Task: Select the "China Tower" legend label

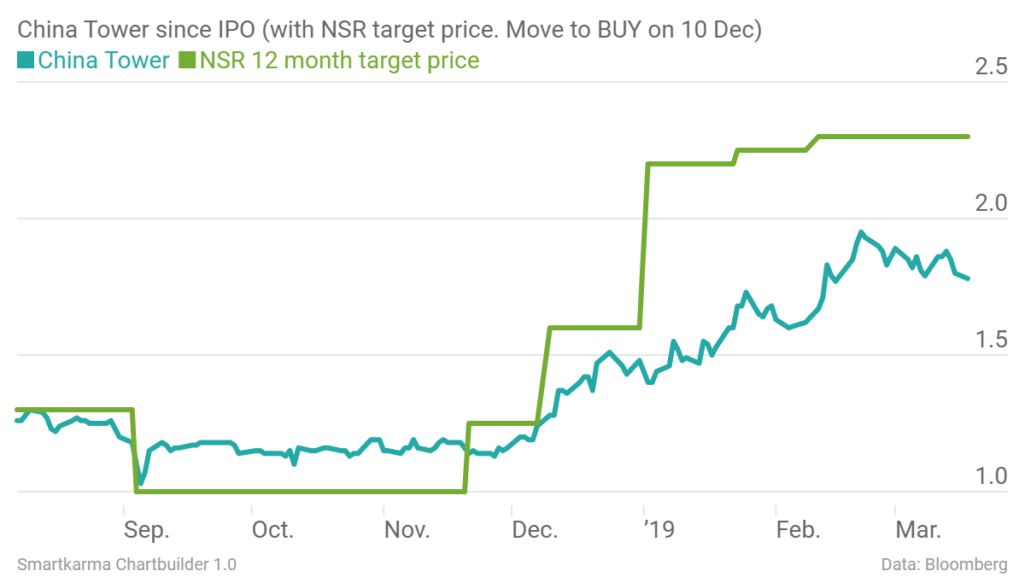Action: [103, 61]
